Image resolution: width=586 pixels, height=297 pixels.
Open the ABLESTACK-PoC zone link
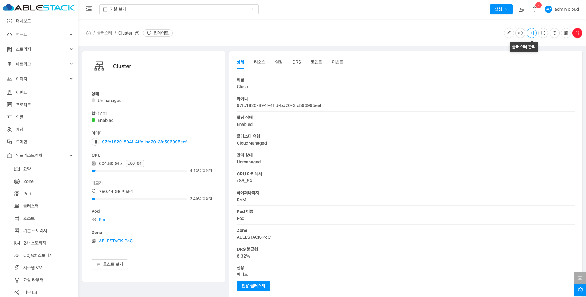pyautogui.click(x=116, y=241)
